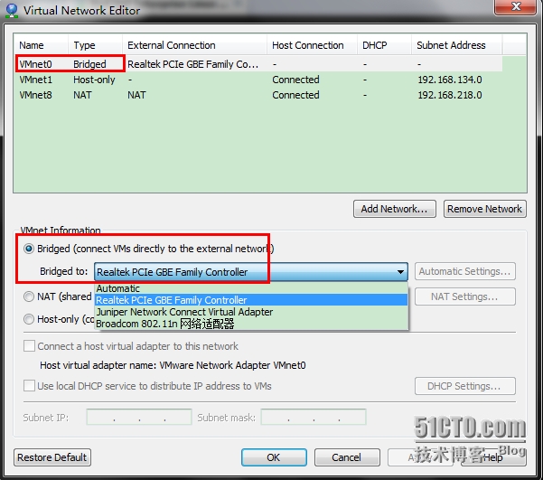The height and width of the screenshot is (480, 543).
Task: Choose Juniper Network Connect Virtual Adapter
Action: [251, 312]
